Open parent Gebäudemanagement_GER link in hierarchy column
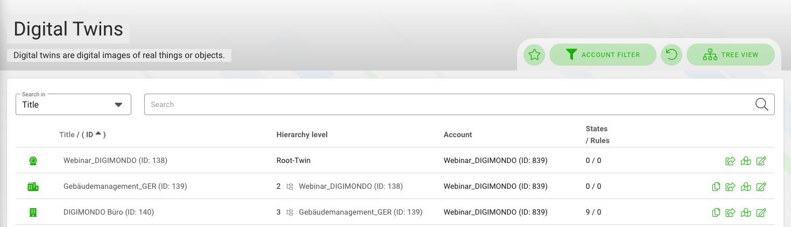This screenshot has height=227, width=791. [360, 212]
